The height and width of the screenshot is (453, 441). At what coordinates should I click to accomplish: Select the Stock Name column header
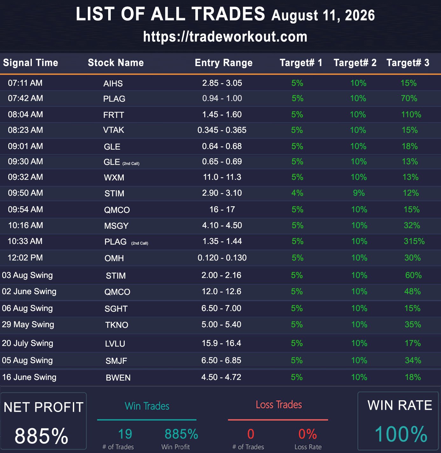click(116, 63)
